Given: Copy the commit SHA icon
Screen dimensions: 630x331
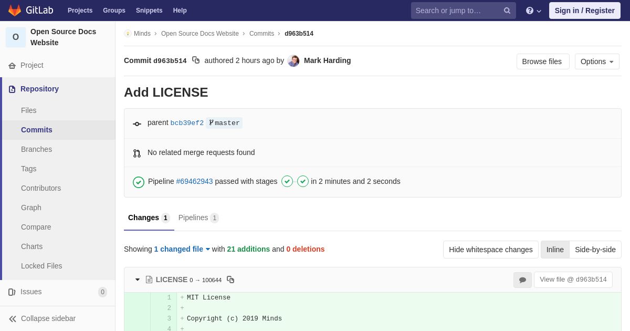Looking at the screenshot, I should pyautogui.click(x=196, y=60).
